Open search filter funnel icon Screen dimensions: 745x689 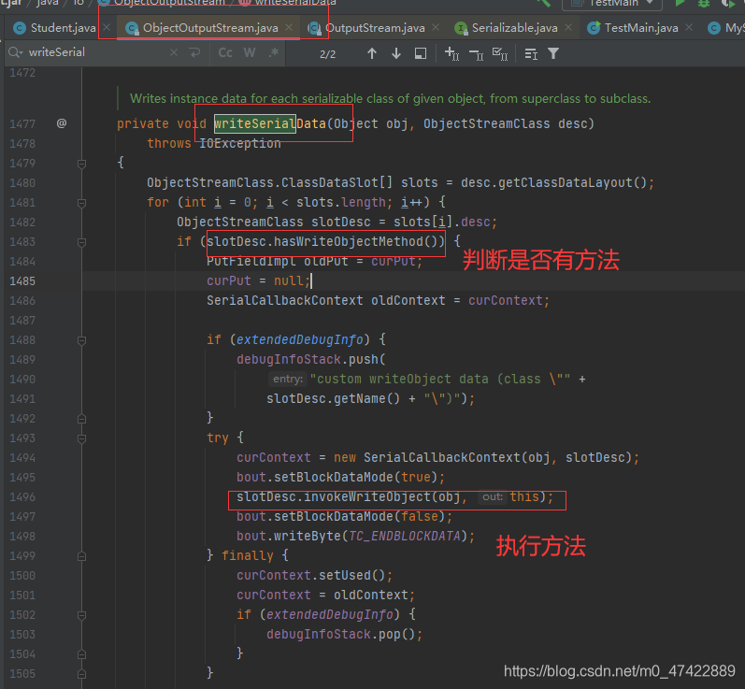pyautogui.click(x=553, y=53)
